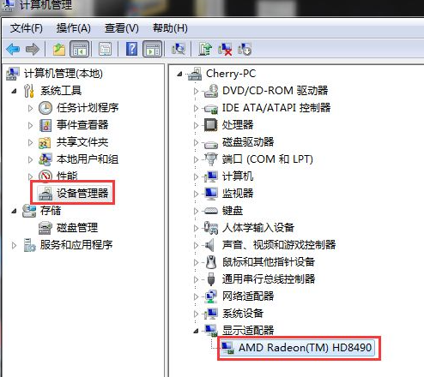Expand the DVD/CD-ROM 驱动器 node
This screenshot has height=377, width=424.
tap(196, 91)
